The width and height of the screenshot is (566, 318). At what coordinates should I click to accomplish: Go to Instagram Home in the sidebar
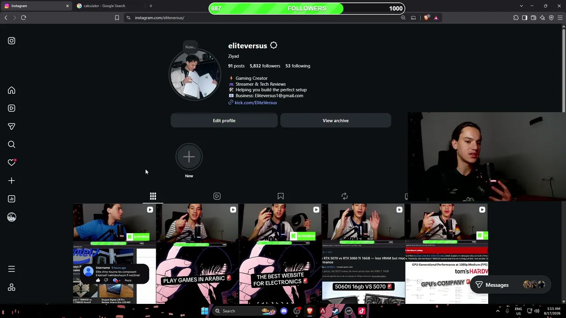click(x=11, y=90)
